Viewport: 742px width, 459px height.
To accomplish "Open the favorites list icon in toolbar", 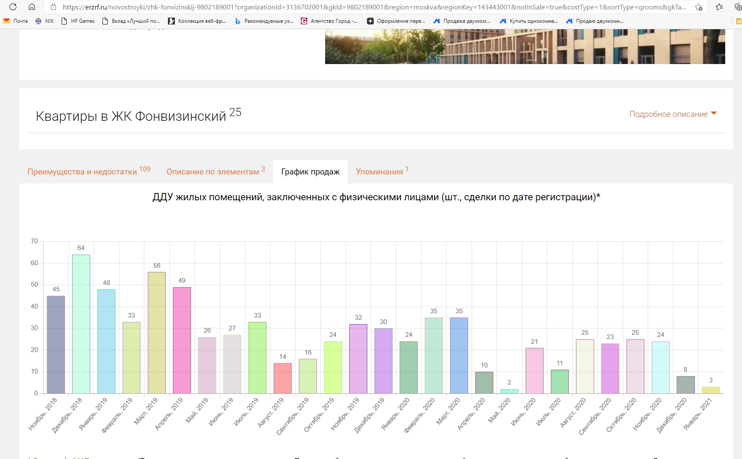I will (719, 7).
